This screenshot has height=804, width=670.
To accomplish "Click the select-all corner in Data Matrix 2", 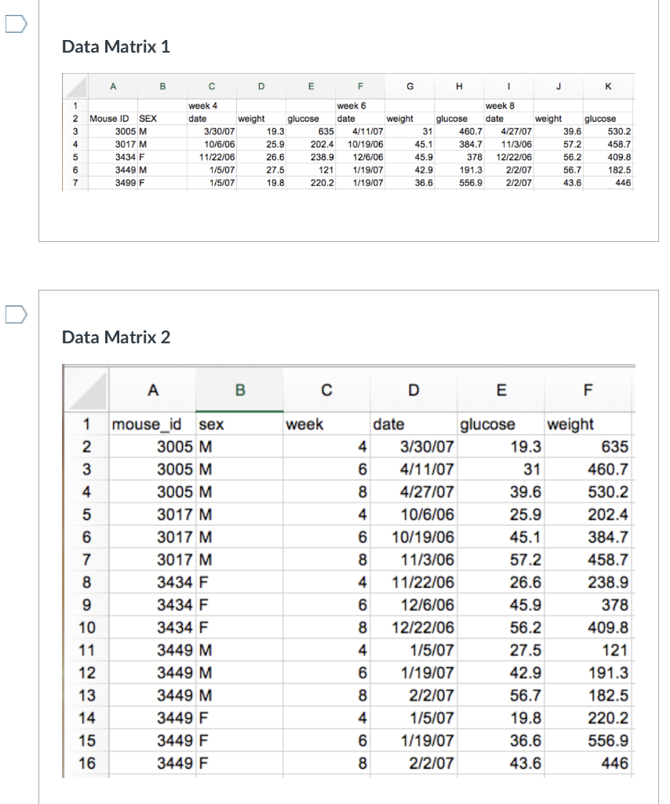I will [x=86, y=391].
